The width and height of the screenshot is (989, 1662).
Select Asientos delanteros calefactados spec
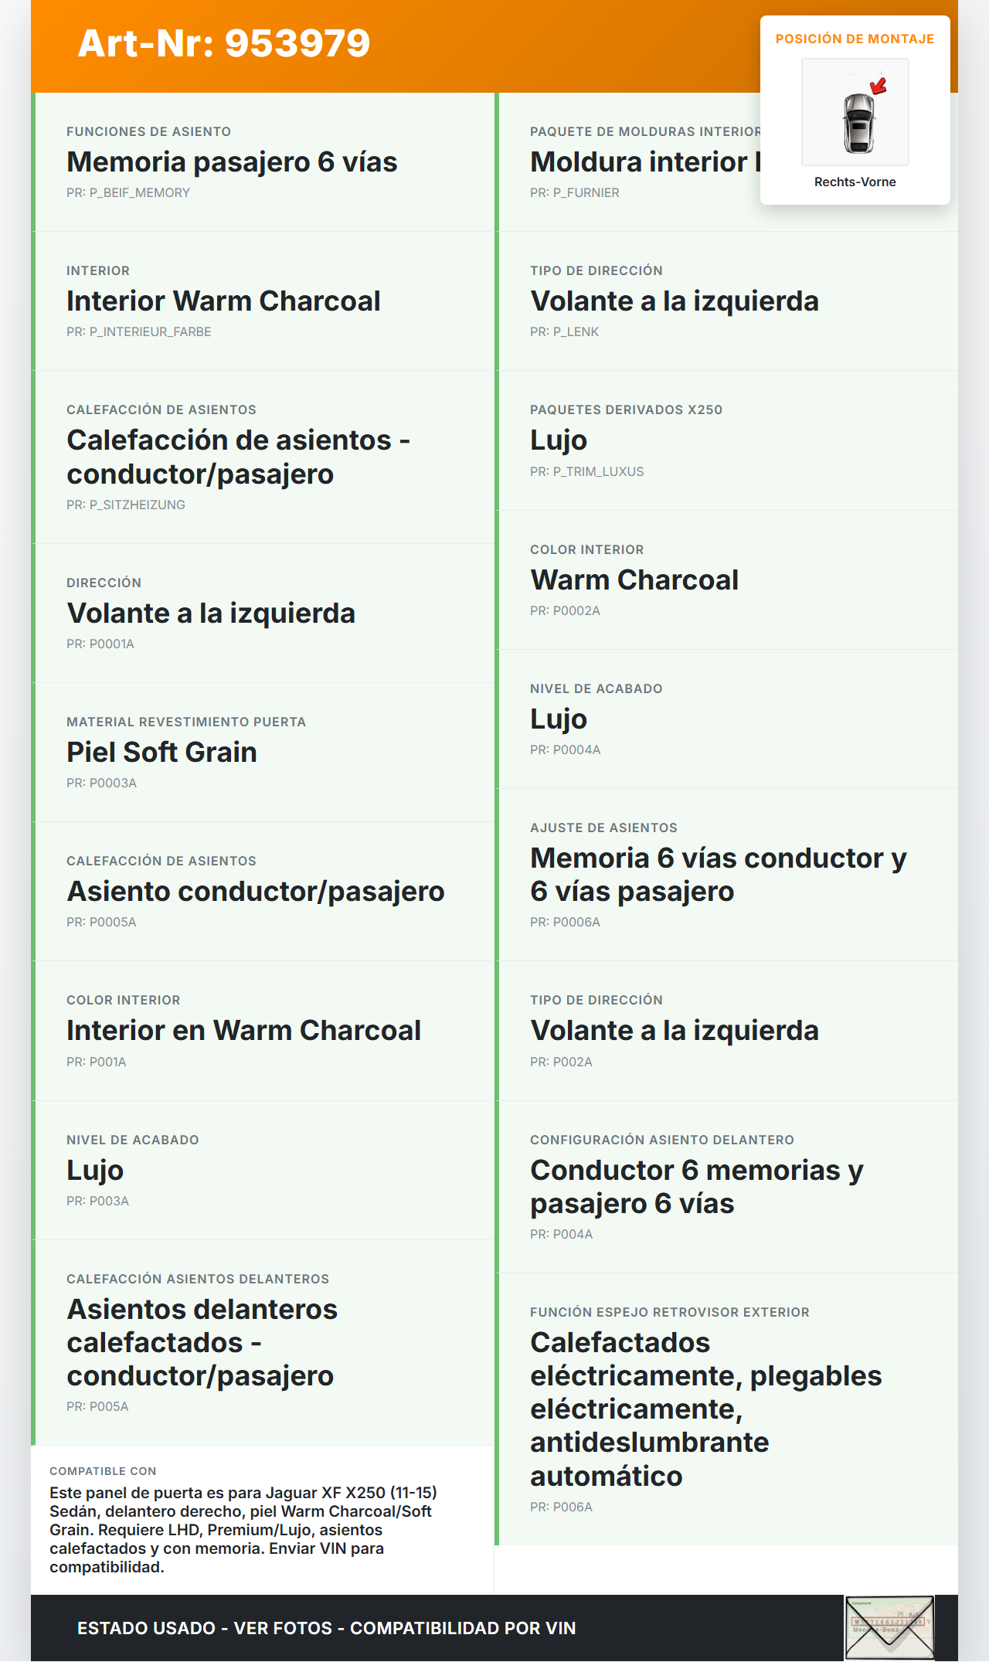tap(202, 1342)
